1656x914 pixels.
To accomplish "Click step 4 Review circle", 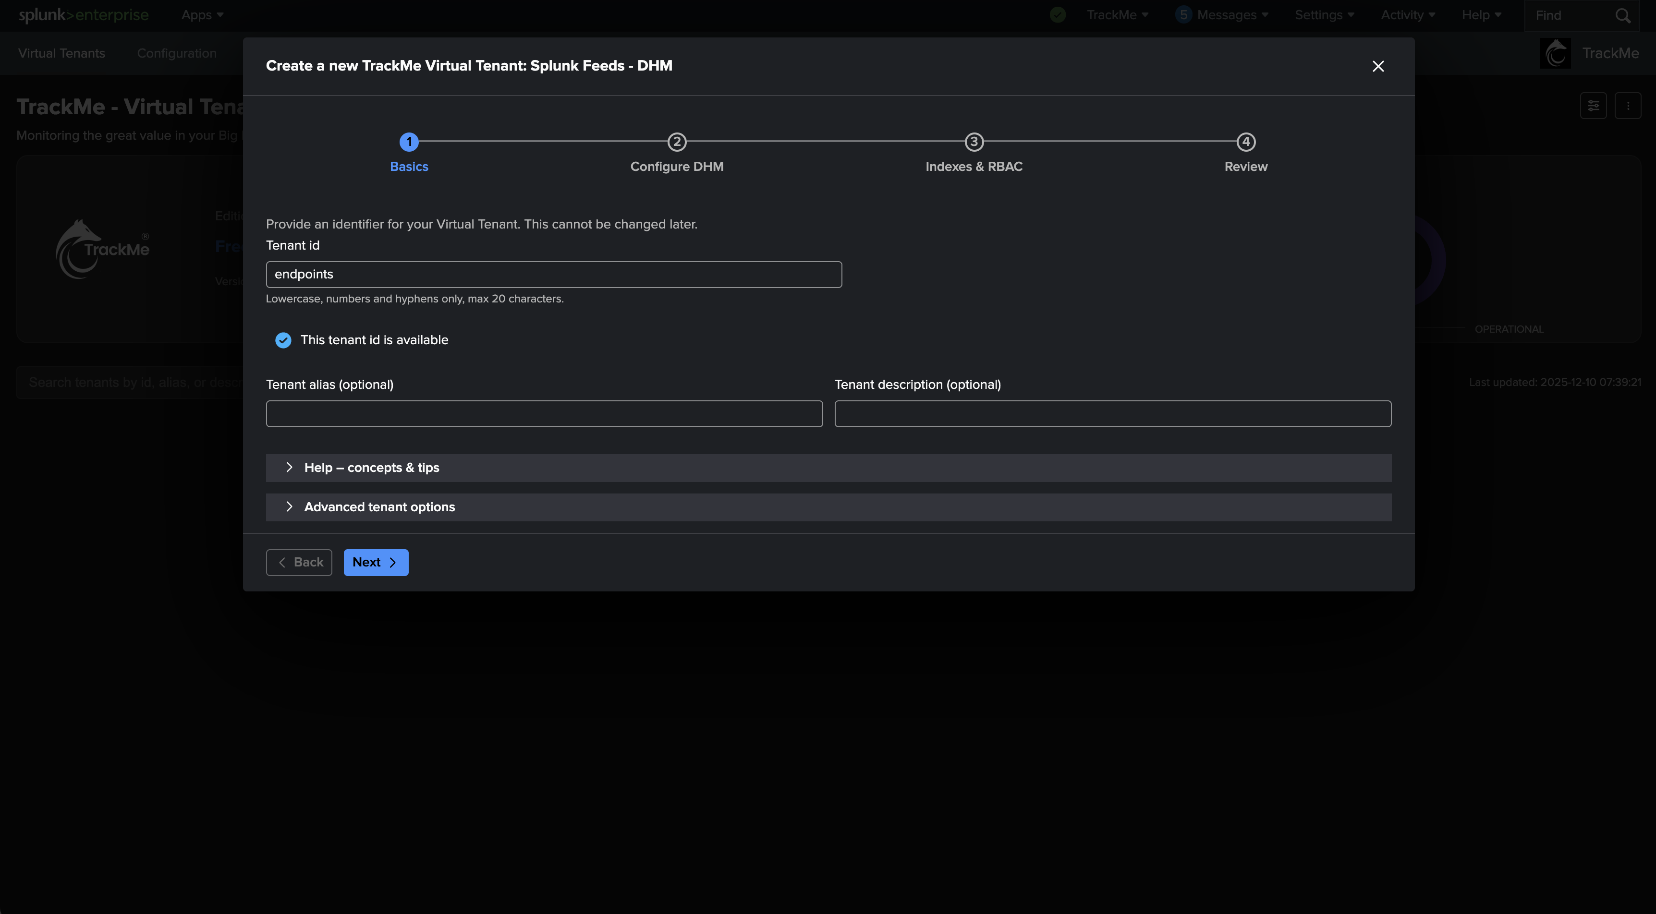I will (1245, 142).
